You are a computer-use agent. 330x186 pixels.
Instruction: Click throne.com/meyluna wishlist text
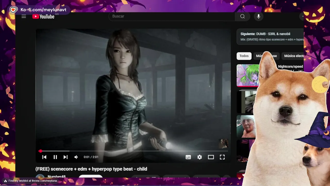(32, 181)
